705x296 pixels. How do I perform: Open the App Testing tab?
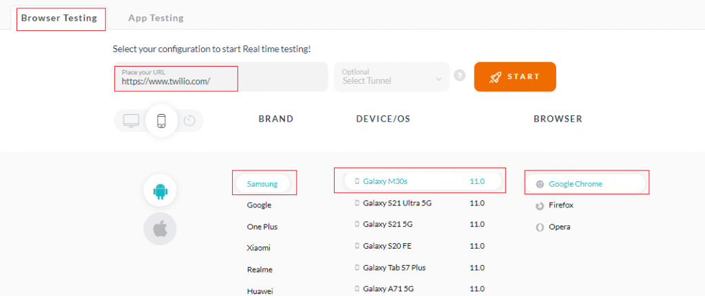point(156,19)
